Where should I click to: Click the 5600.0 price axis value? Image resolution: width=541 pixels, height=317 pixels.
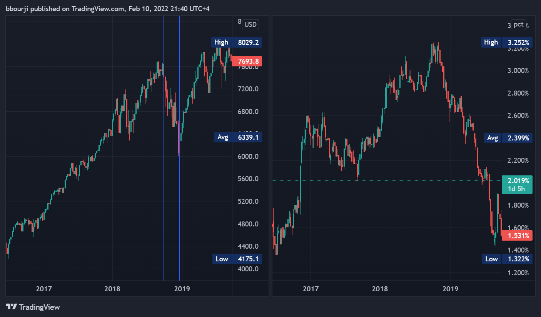coord(248,179)
